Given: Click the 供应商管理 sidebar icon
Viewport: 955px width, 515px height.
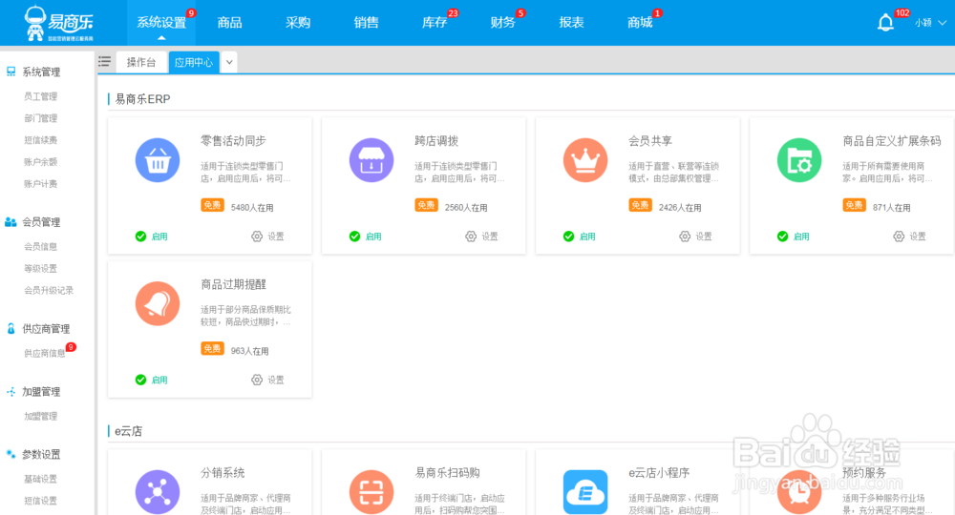Looking at the screenshot, I should 11,328.
